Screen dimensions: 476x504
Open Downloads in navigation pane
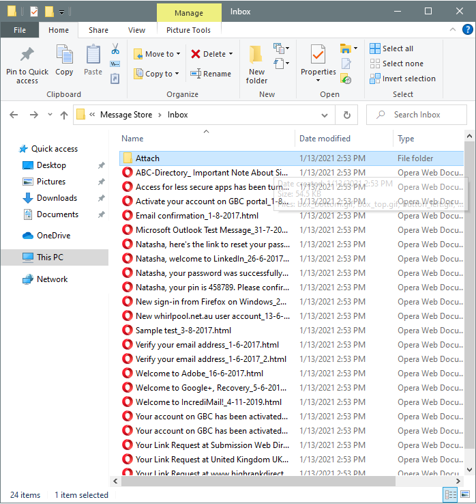coord(57,198)
